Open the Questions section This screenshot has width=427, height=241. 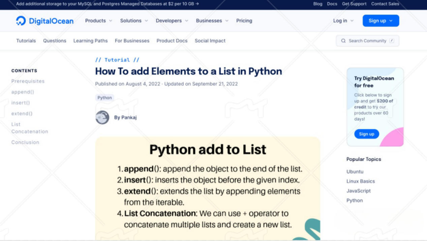[x=55, y=41]
